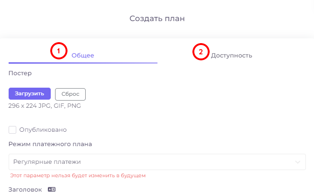Click the Режим платежного плана label

(x=50, y=144)
